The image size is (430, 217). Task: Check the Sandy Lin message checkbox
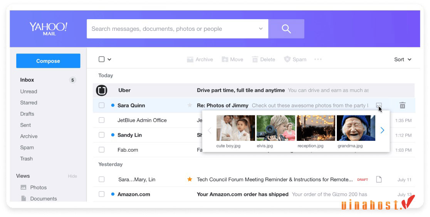pos(101,135)
